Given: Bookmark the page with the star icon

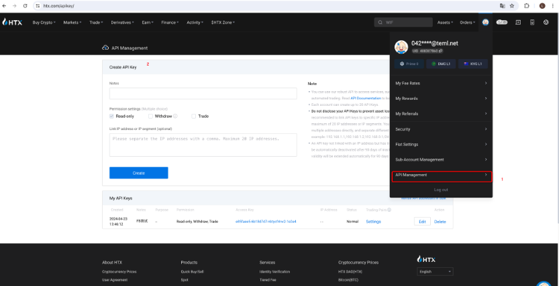Looking at the screenshot, I should (512, 5).
